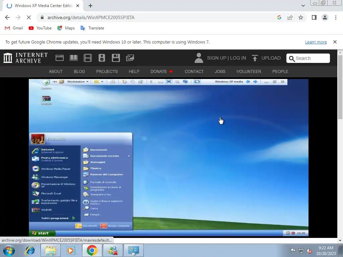343x257 pixels.
Task: Open the ABOUT menu item
Action: [56, 72]
